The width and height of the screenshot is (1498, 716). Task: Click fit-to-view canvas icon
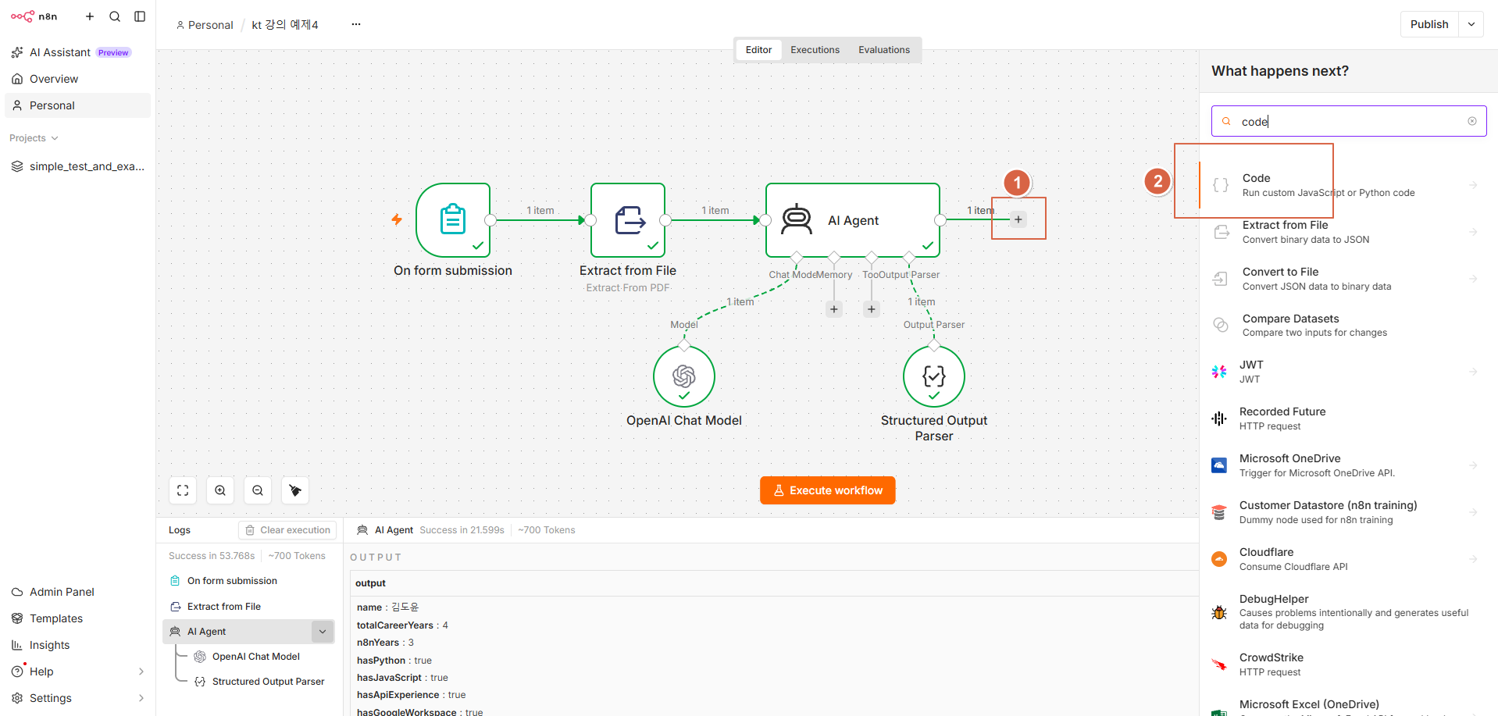click(183, 490)
